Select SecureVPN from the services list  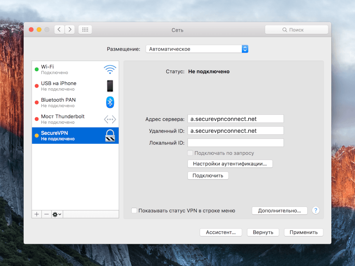[63, 135]
